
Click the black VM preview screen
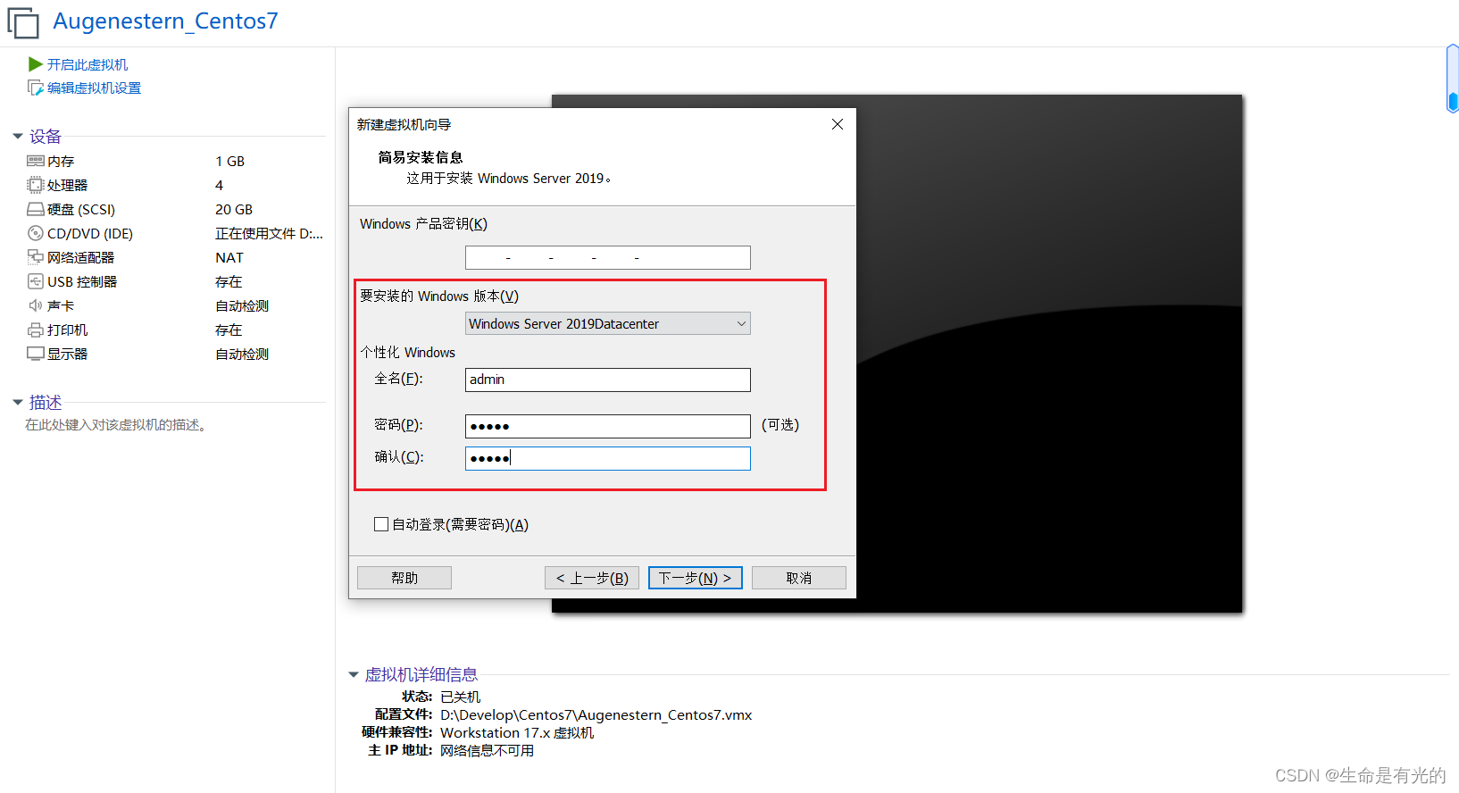(x=1049, y=353)
